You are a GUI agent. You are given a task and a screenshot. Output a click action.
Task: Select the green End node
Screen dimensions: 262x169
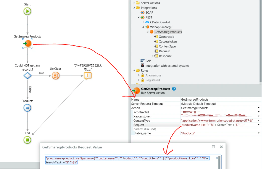coord(27,140)
